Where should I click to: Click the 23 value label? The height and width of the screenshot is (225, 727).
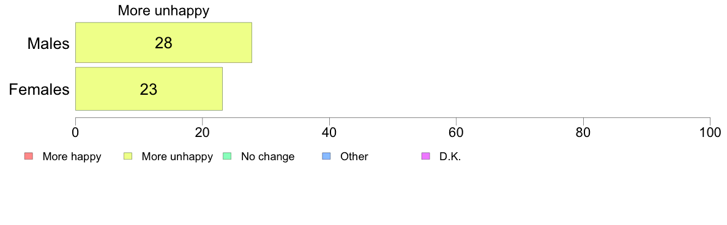pos(148,89)
